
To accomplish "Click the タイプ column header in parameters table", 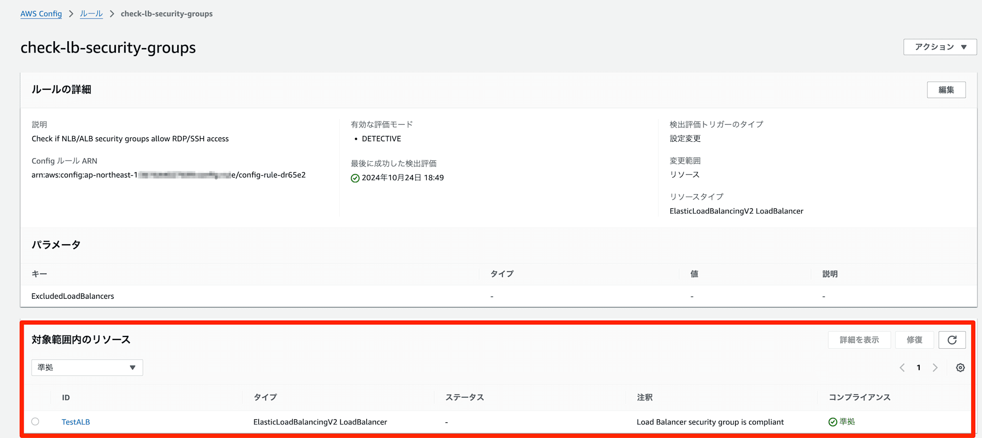I will [502, 274].
